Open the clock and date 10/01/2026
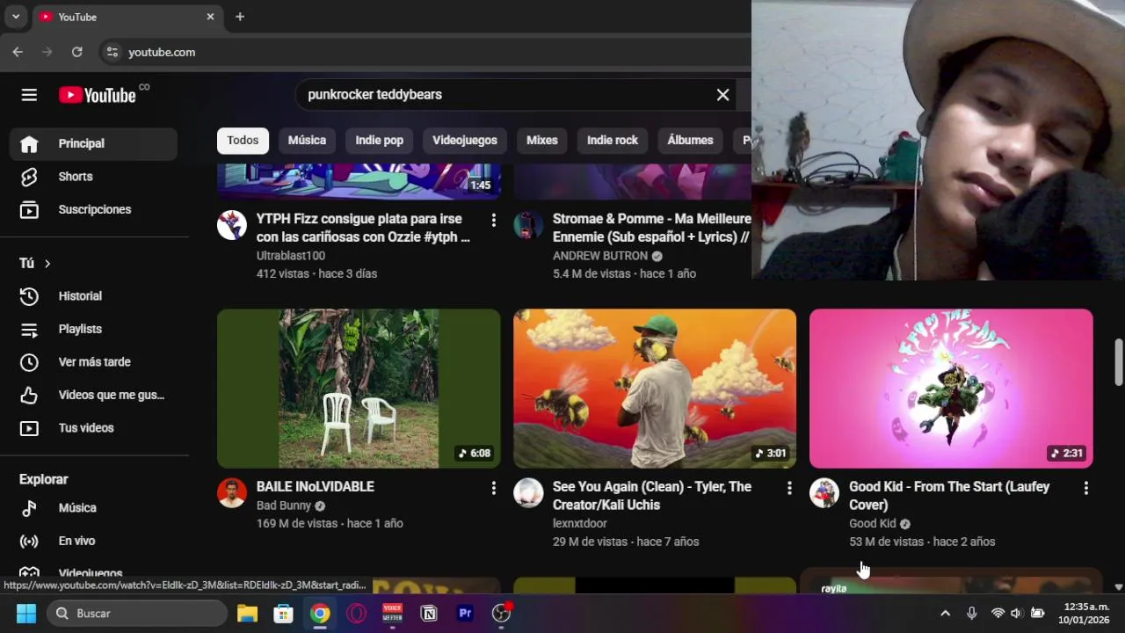1125x633 pixels. pos(1085,613)
